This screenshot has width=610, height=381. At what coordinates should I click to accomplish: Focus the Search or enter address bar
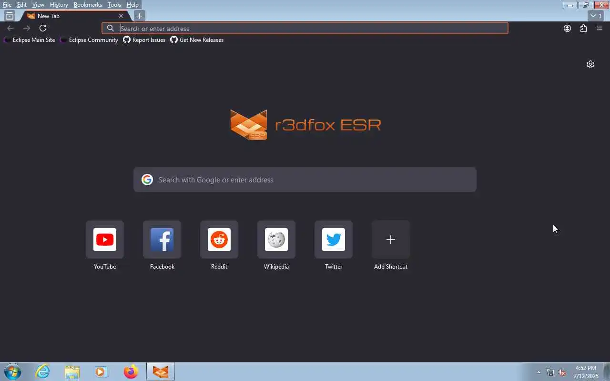[305, 28]
